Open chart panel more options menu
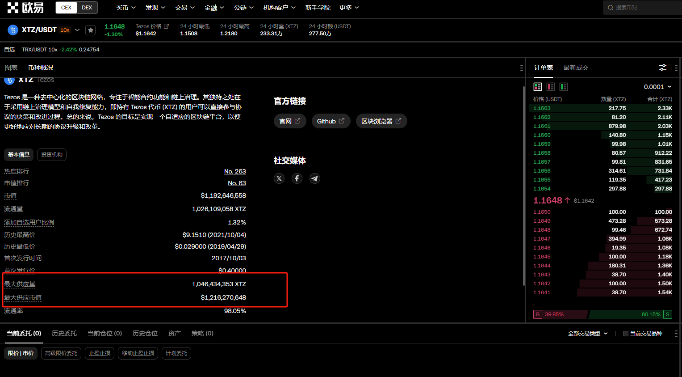 pos(521,68)
